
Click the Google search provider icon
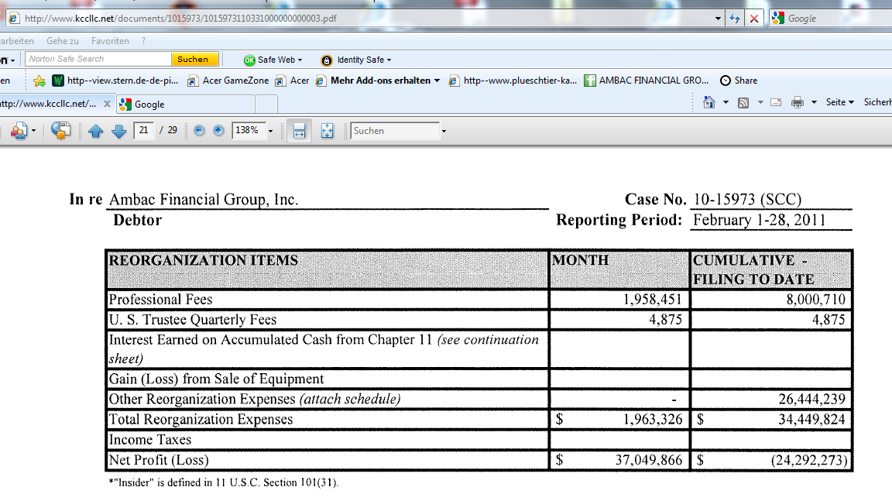[777, 19]
